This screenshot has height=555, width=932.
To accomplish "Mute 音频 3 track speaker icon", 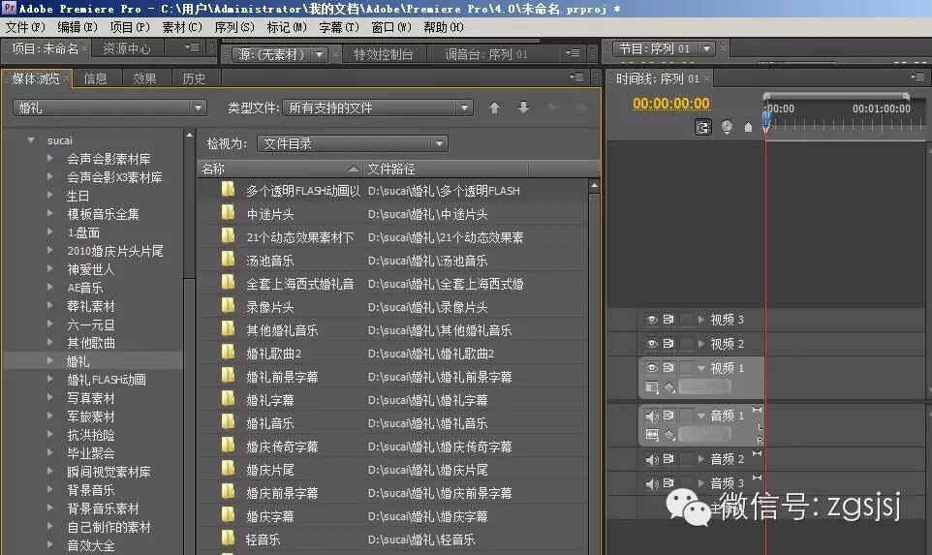I will click(x=652, y=483).
